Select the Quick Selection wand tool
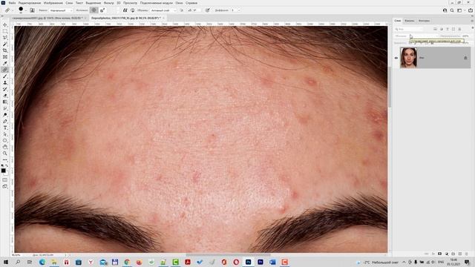 5,44
